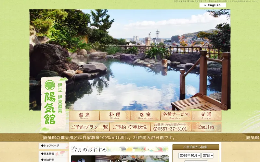The height and width of the screenshot is (162, 260).
Task: Open the English link at top
Action: point(213,5)
